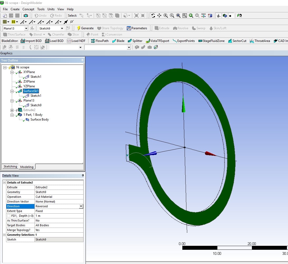This screenshot has width=288, height=264.
Task: Open the Direction Reversed dropdown arrow
Action: (81, 206)
